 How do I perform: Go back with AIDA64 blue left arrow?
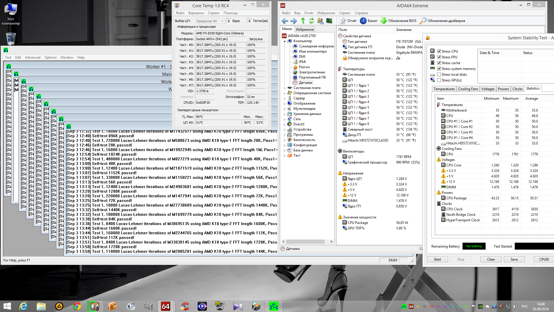(285, 21)
